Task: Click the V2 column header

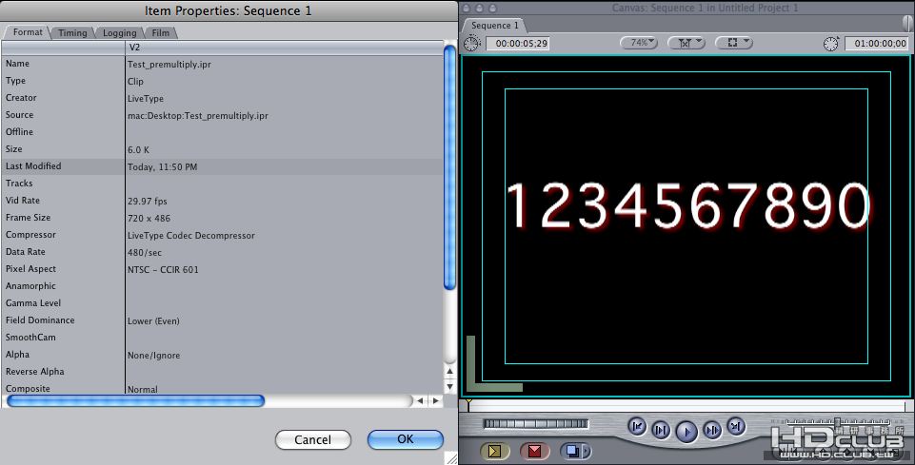Action: 284,48
